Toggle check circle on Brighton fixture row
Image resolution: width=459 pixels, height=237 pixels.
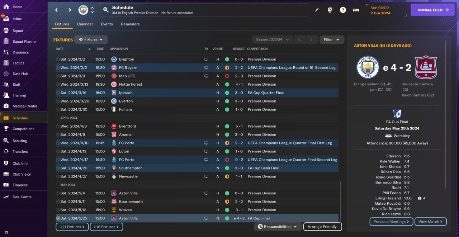click(x=58, y=59)
